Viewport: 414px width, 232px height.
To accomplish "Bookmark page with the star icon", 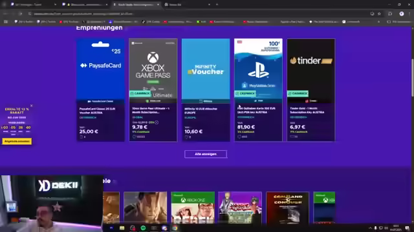I will pos(379,14).
